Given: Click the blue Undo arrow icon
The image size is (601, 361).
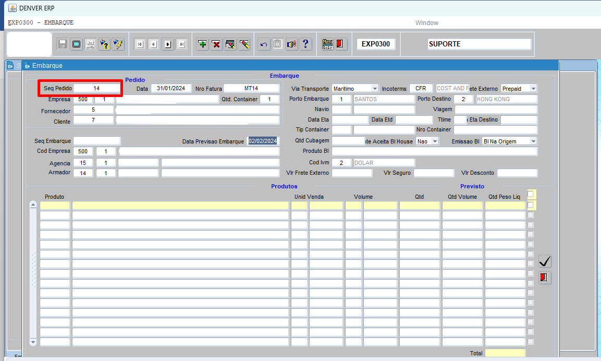Looking at the screenshot, I should pyautogui.click(x=264, y=44).
